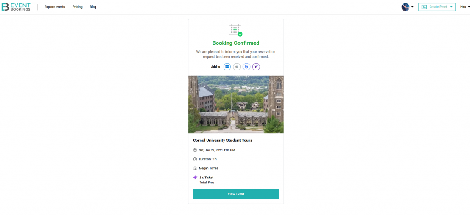Open the Create Event dropdown

pos(437,7)
